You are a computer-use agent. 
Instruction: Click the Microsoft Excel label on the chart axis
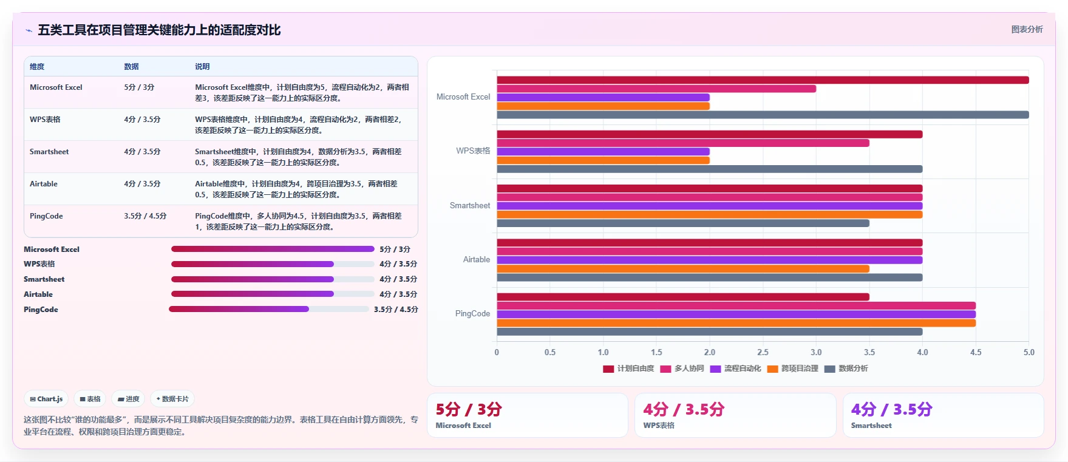click(x=463, y=97)
